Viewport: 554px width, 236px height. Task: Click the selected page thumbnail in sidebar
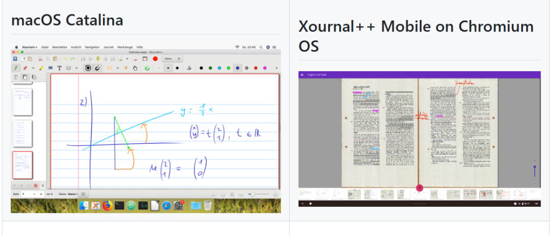tap(23, 165)
